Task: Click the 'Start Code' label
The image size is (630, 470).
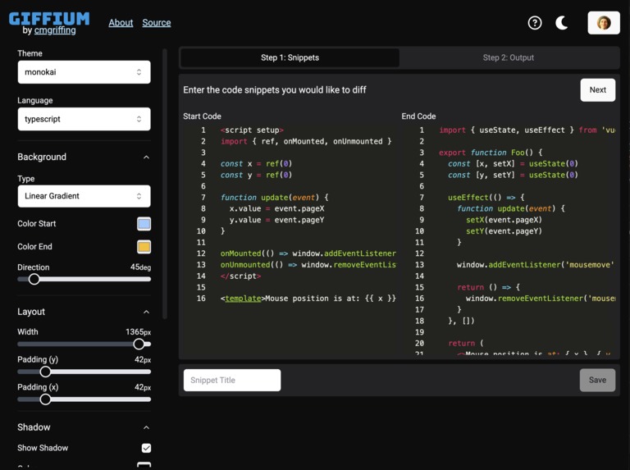Action: pyautogui.click(x=202, y=116)
